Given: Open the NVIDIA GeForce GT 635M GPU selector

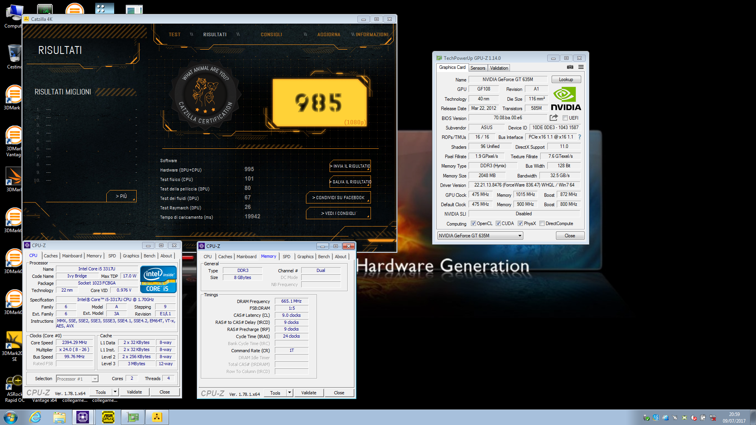Looking at the screenshot, I should (480, 236).
